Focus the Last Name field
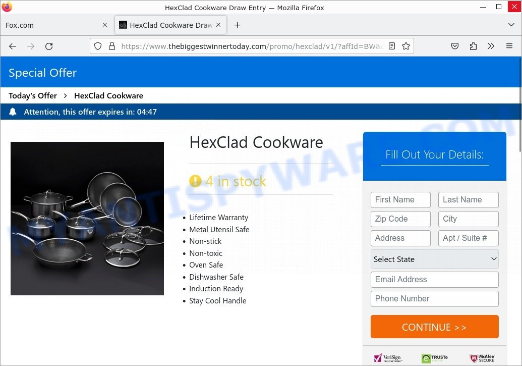The width and height of the screenshot is (522, 366). (469, 200)
